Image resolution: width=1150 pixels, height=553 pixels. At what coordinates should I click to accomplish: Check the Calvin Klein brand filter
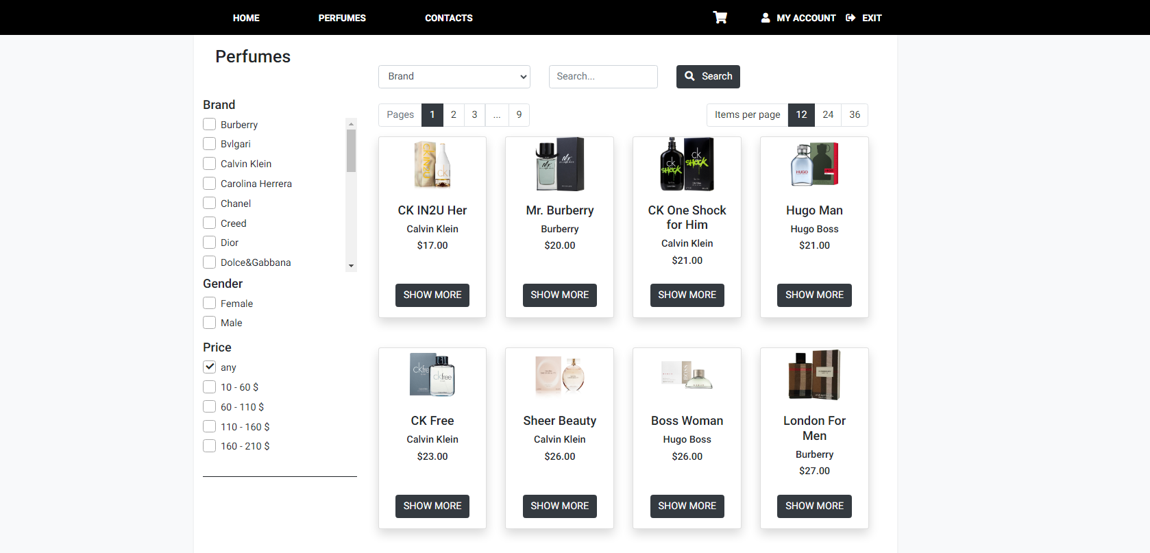[210, 164]
